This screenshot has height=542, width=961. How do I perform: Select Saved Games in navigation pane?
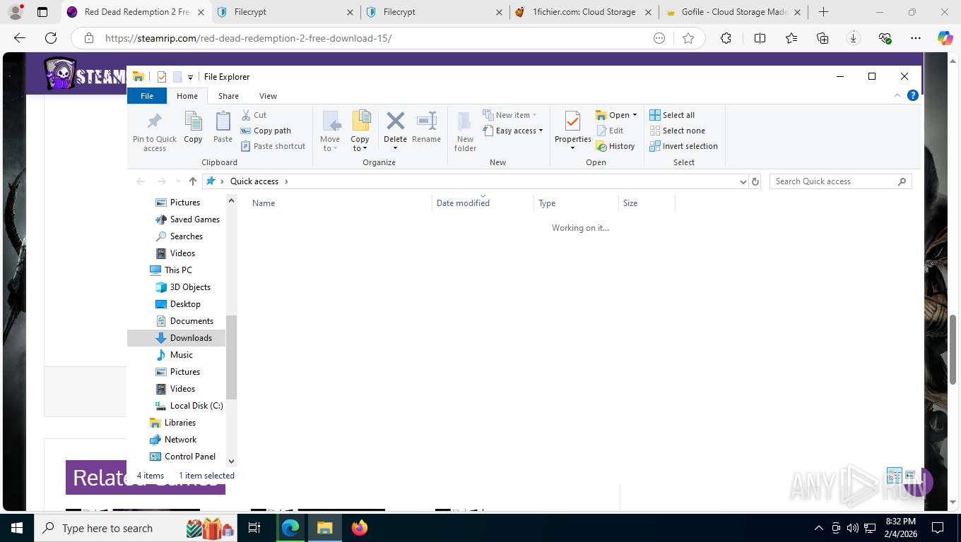(188, 219)
